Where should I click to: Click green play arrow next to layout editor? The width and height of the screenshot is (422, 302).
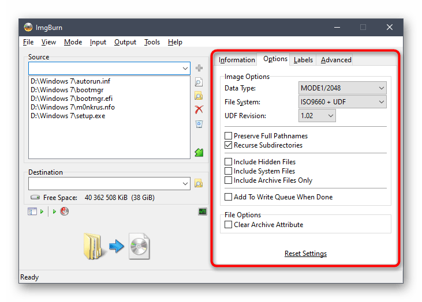click(x=42, y=212)
